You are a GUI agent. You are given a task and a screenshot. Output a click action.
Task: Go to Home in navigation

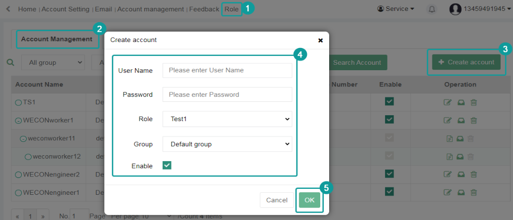27,9
